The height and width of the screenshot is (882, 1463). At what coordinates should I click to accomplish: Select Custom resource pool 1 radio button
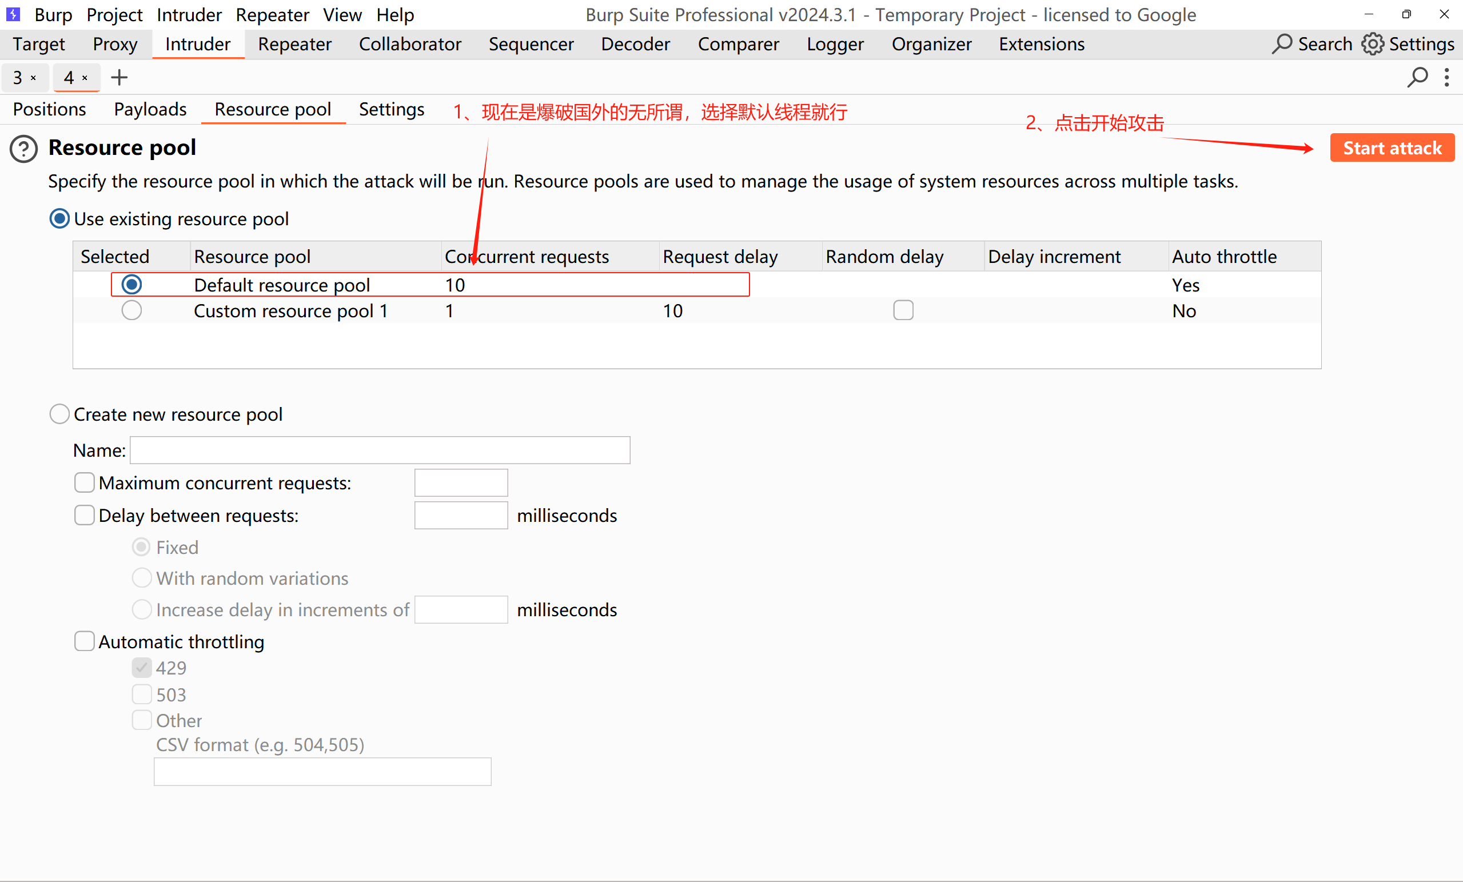(x=131, y=310)
